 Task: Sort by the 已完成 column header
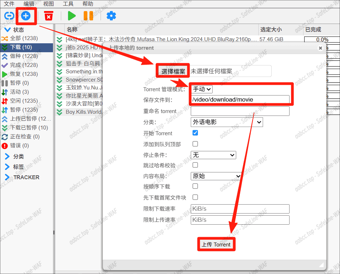click(x=322, y=29)
